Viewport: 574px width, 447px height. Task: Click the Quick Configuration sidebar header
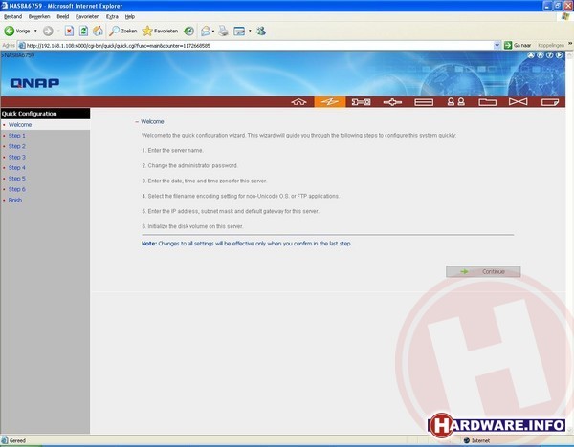tap(45, 114)
